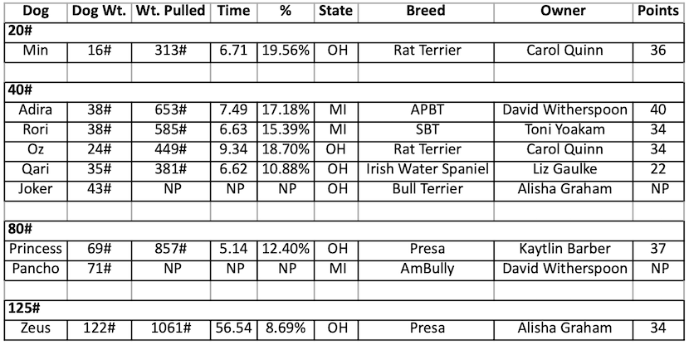Select the 80# weight class label
Screen dimensions: 689x345
20,228
